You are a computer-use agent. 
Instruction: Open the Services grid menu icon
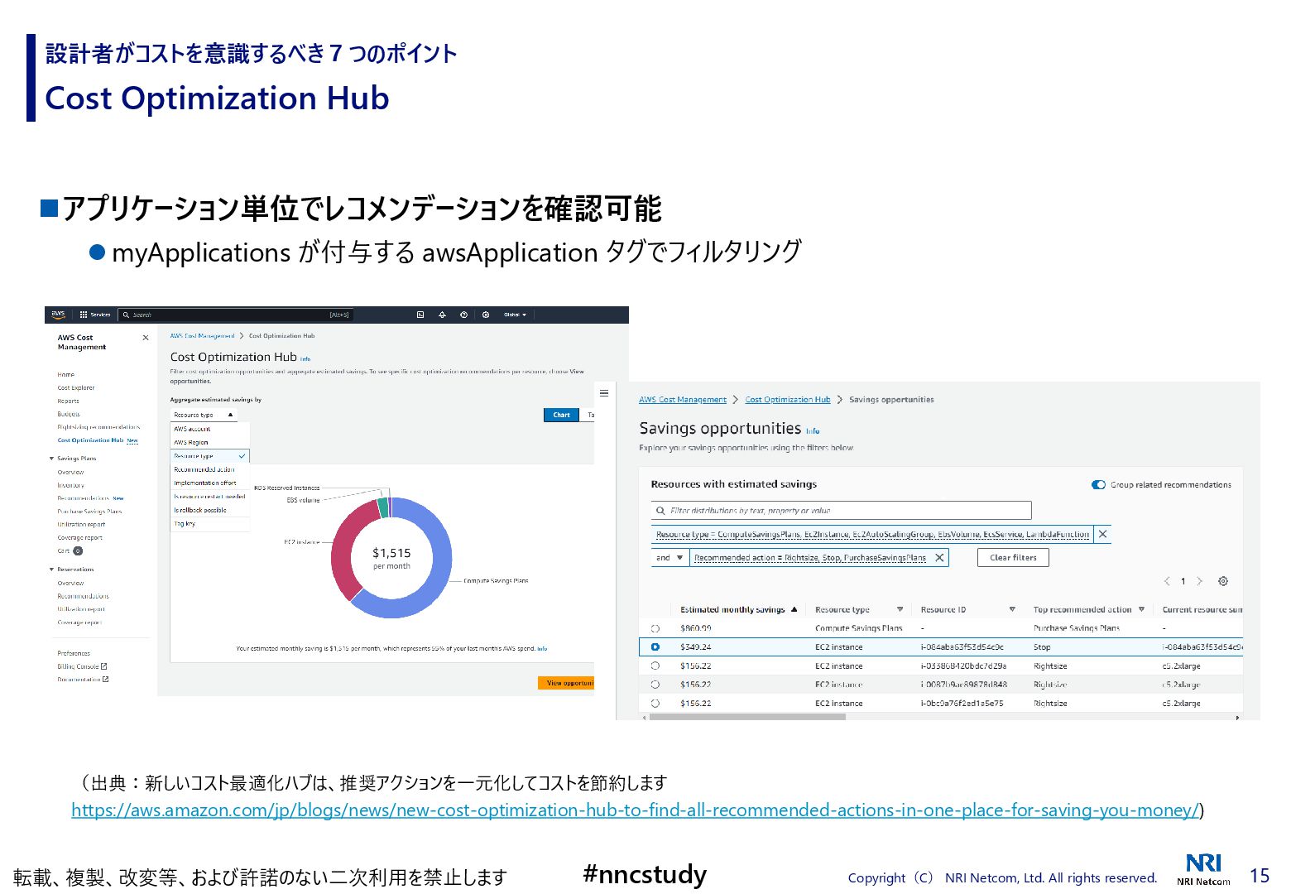[84, 315]
